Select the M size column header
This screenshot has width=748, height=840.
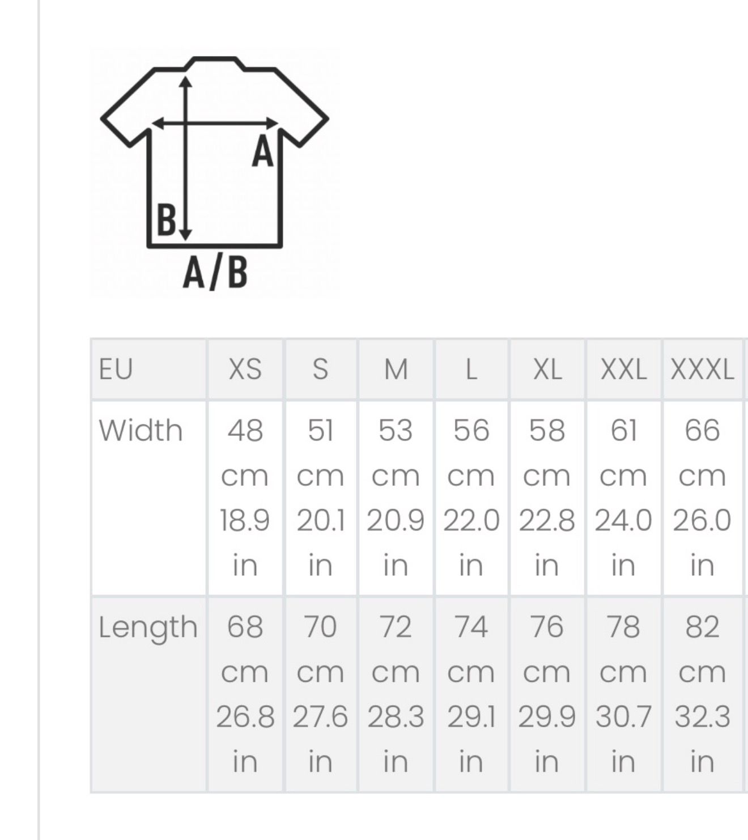[396, 370]
